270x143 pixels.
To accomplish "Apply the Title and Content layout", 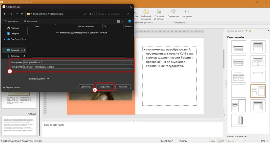I will [x=258, y=47].
